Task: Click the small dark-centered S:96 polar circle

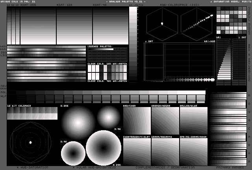Action: tap(73, 153)
